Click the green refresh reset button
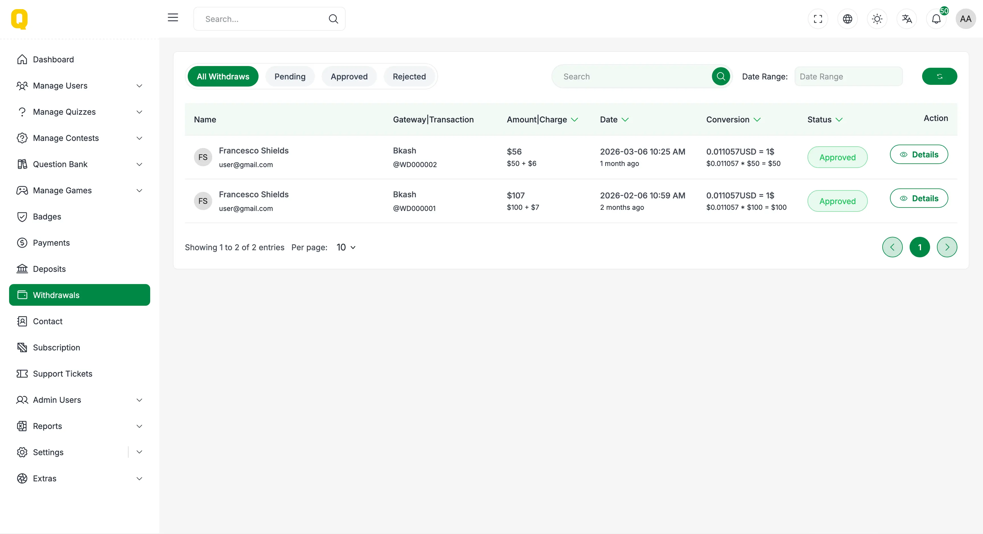The width and height of the screenshot is (983, 534). click(939, 76)
